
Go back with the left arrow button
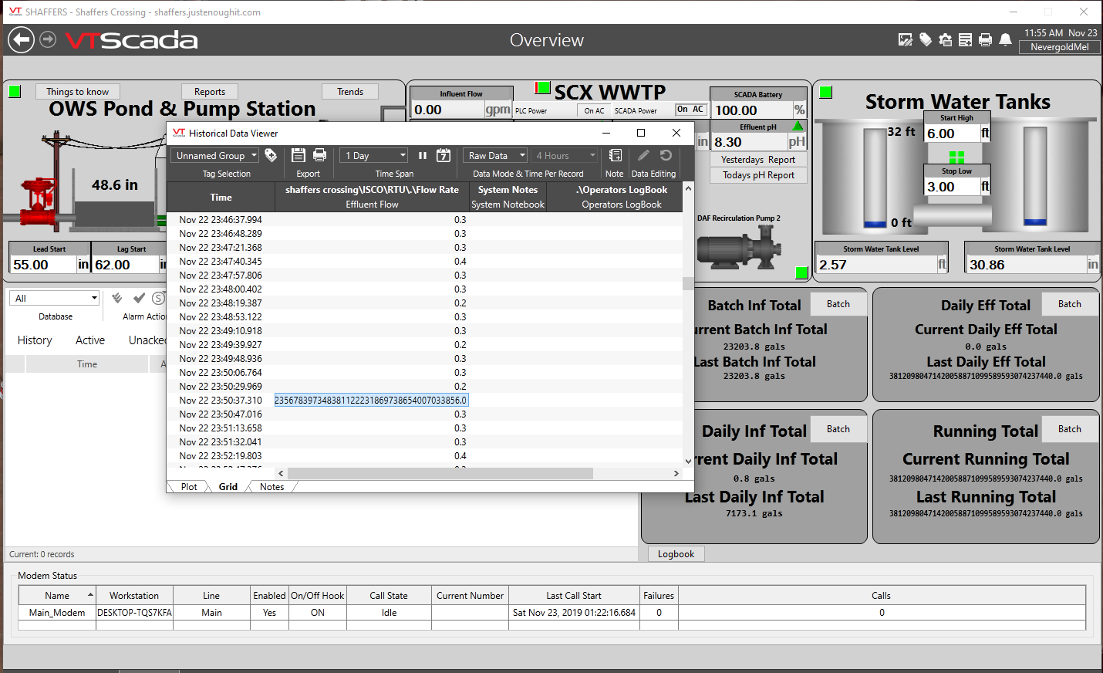pyautogui.click(x=21, y=39)
